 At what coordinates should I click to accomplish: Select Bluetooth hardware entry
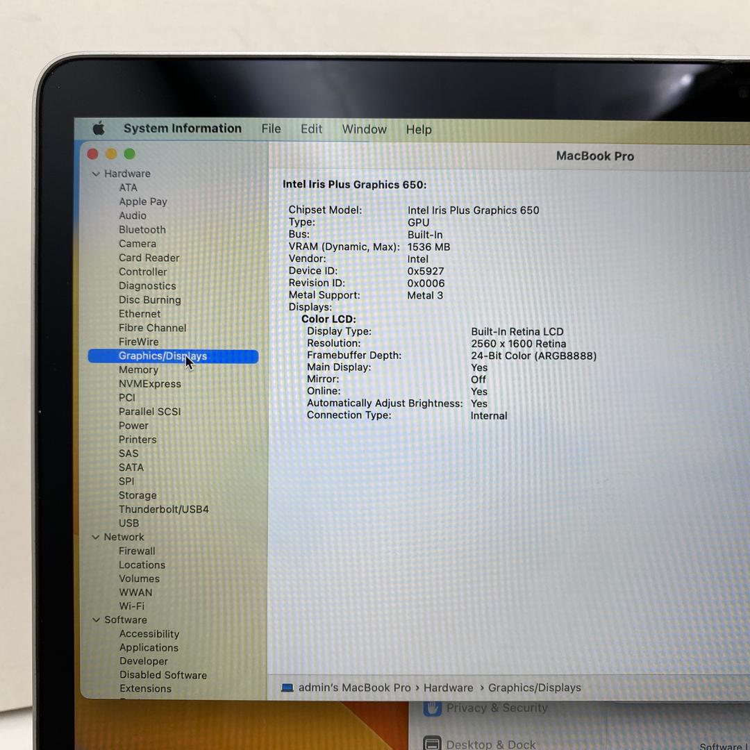pos(142,230)
